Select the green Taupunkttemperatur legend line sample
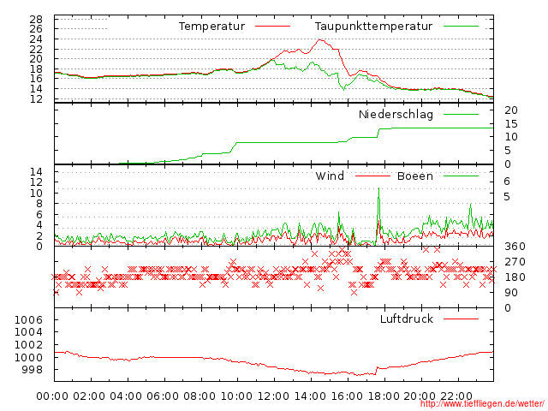Image resolution: width=548 pixels, height=411 pixels. (x=461, y=27)
